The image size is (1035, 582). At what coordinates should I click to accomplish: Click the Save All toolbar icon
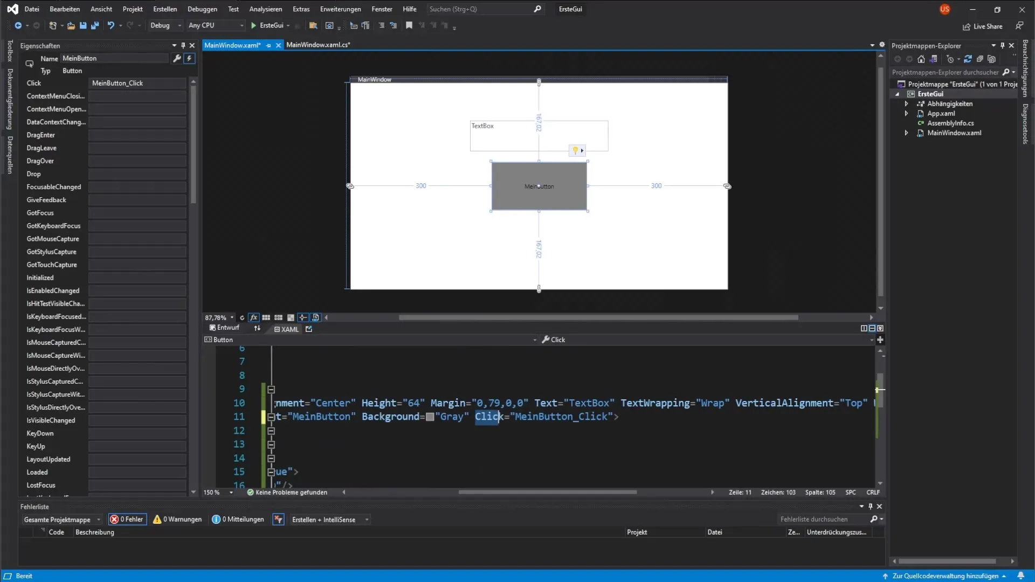[95, 25]
